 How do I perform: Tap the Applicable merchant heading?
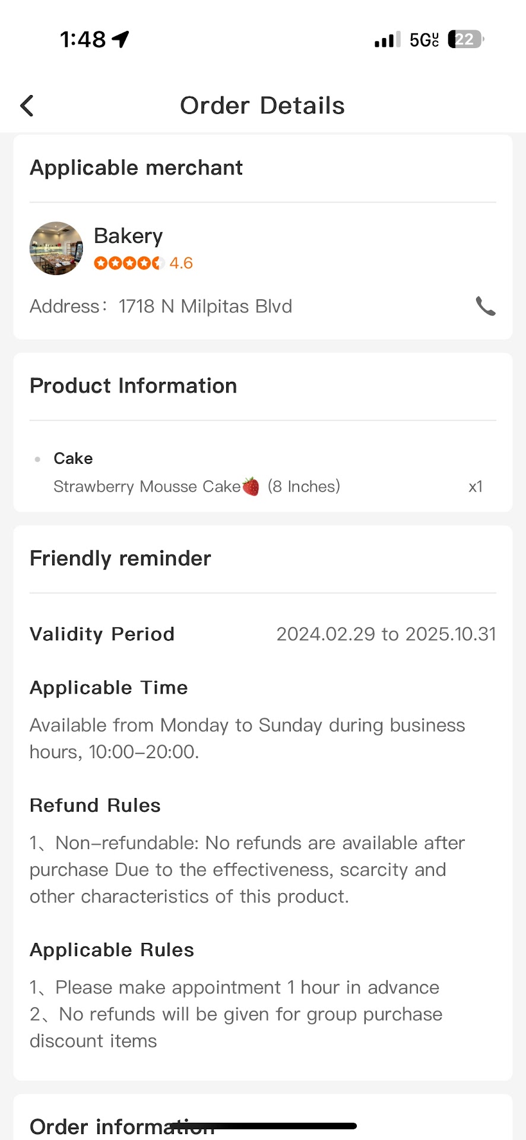click(x=136, y=168)
